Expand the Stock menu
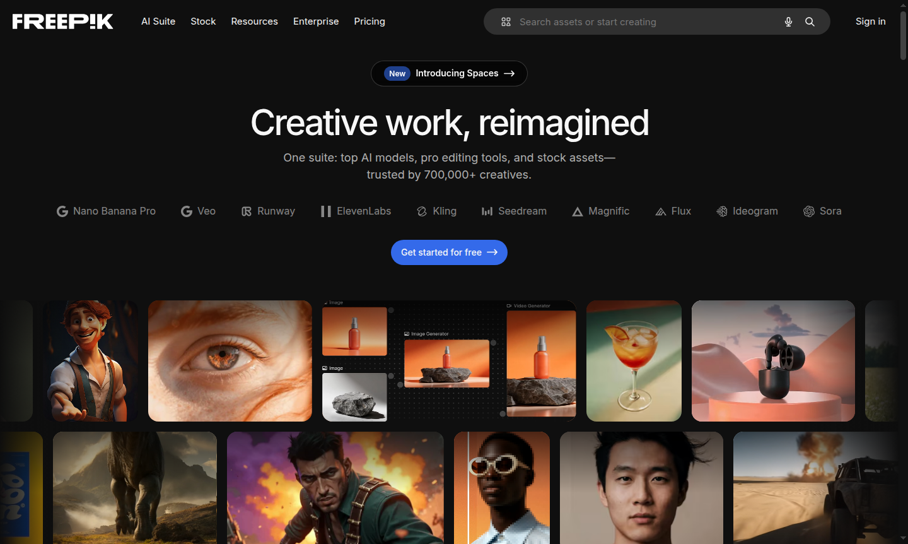 [203, 21]
